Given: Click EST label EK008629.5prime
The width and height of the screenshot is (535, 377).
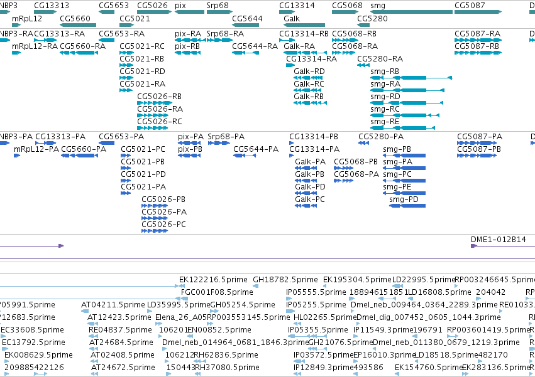Looking at the screenshot, I should (x=38, y=355).
